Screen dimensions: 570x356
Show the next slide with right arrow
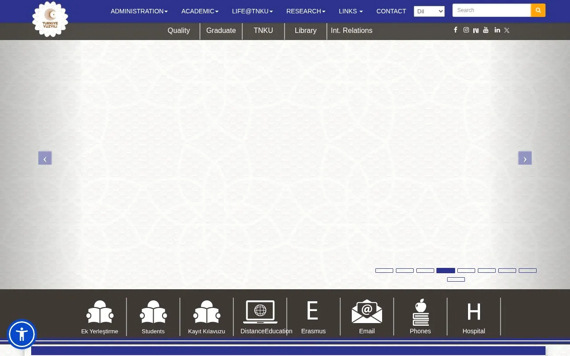(x=525, y=158)
